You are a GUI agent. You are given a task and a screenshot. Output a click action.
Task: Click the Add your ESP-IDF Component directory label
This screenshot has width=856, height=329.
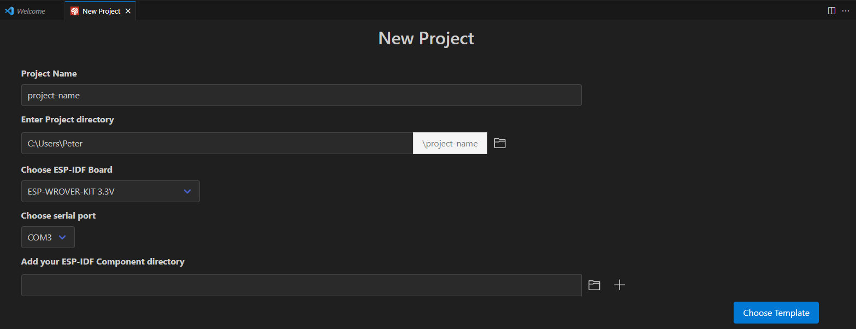[x=103, y=262]
